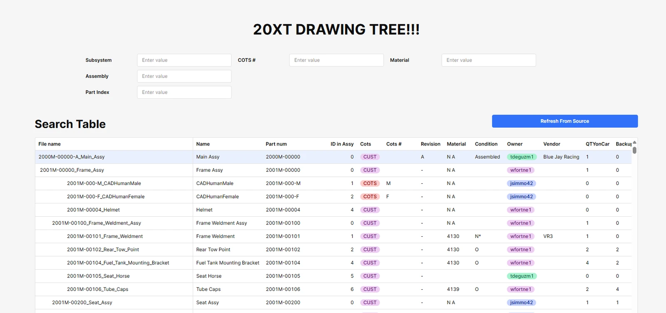Screen dimensions: 666x313
Task: Click the ID in Assy column header
Action: click(342, 144)
